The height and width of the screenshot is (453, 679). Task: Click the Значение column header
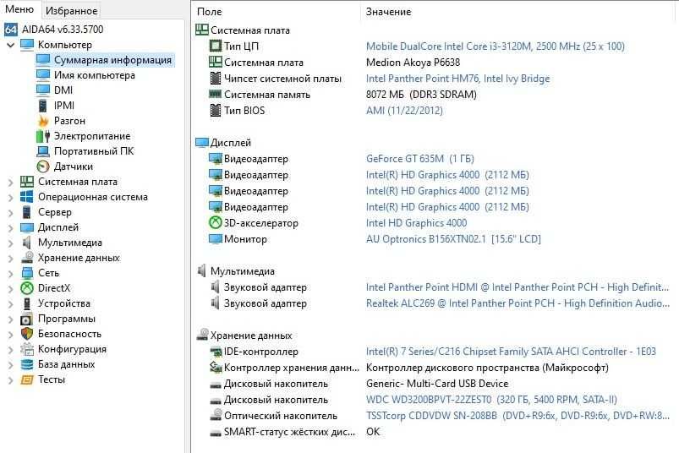(388, 12)
